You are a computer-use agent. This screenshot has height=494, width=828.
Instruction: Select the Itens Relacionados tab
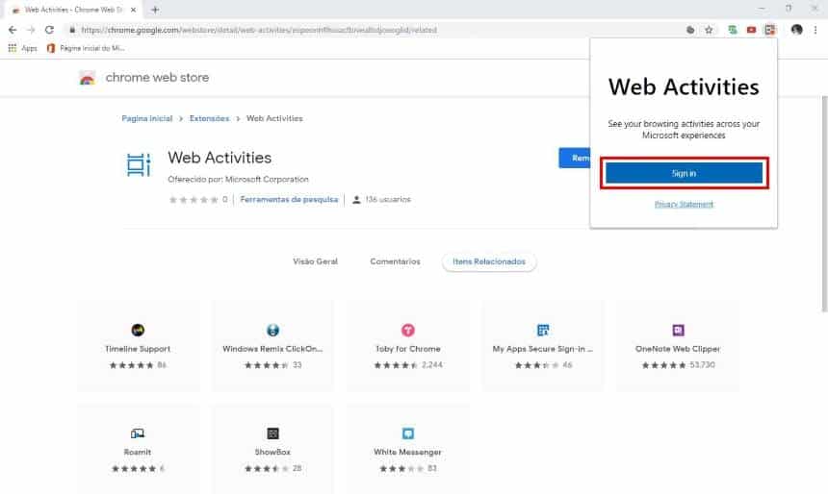pyautogui.click(x=489, y=261)
